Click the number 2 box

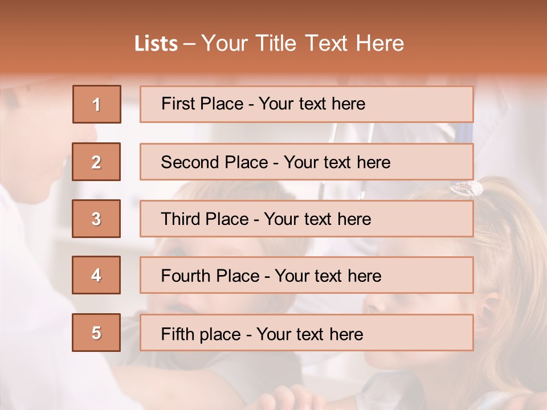[96, 162]
